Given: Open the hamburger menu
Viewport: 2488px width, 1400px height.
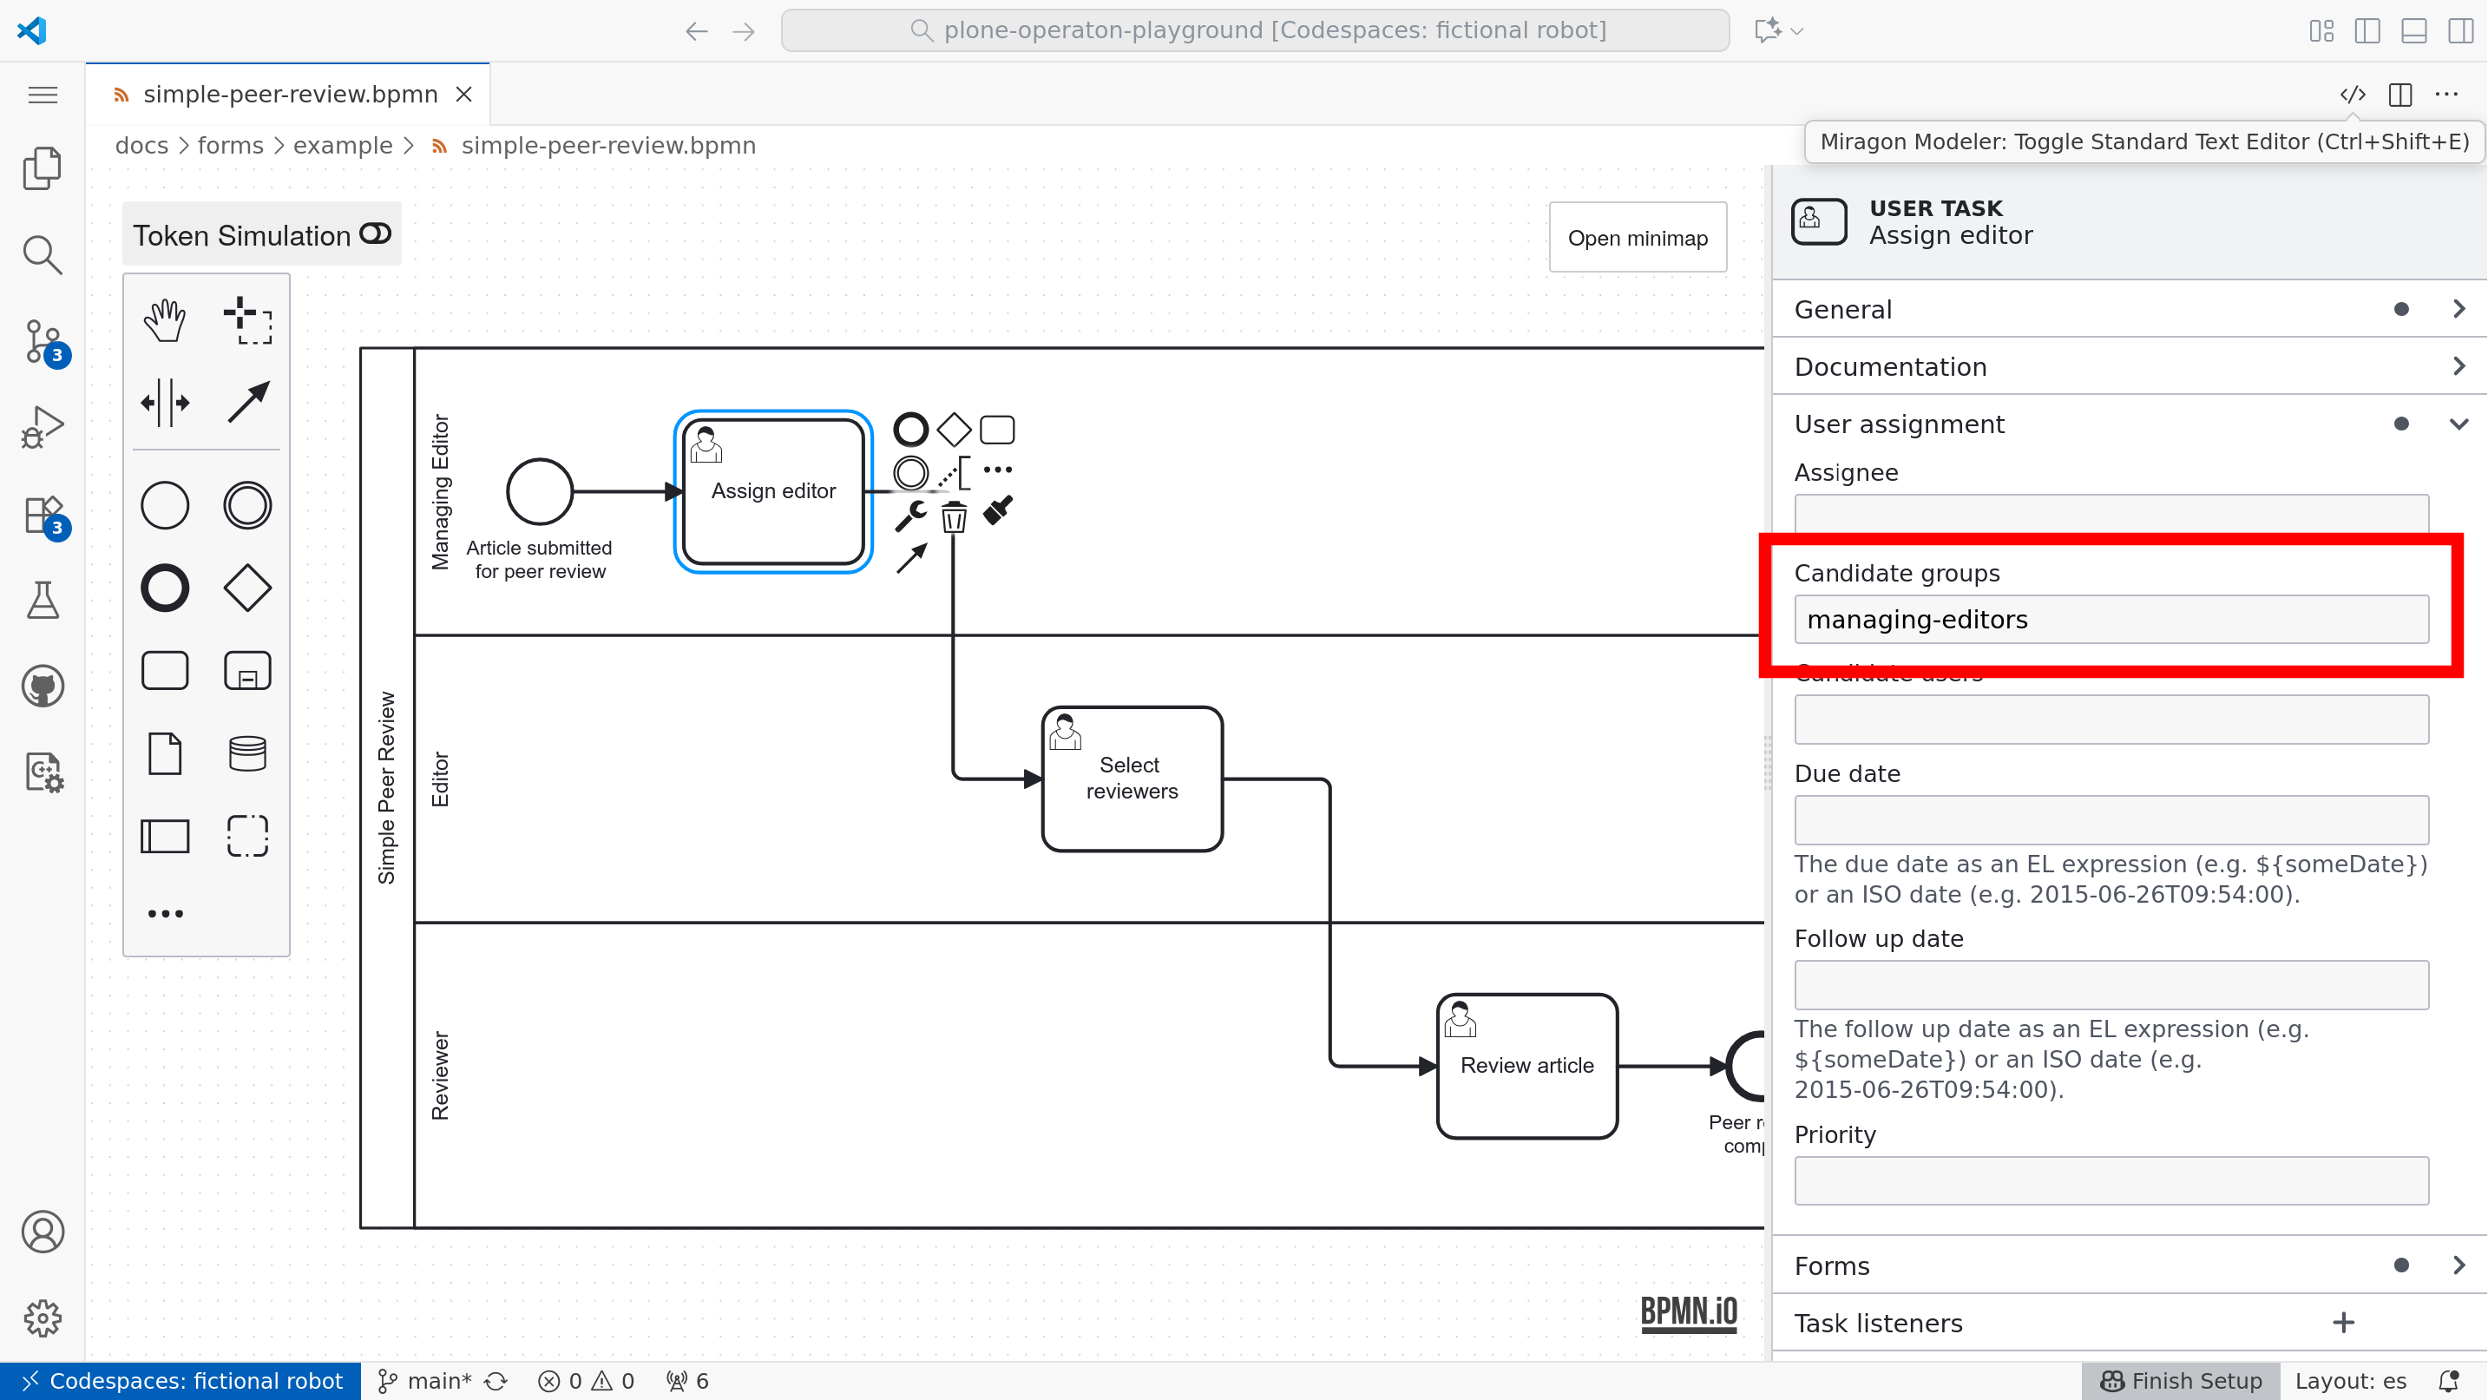Looking at the screenshot, I should [42, 94].
